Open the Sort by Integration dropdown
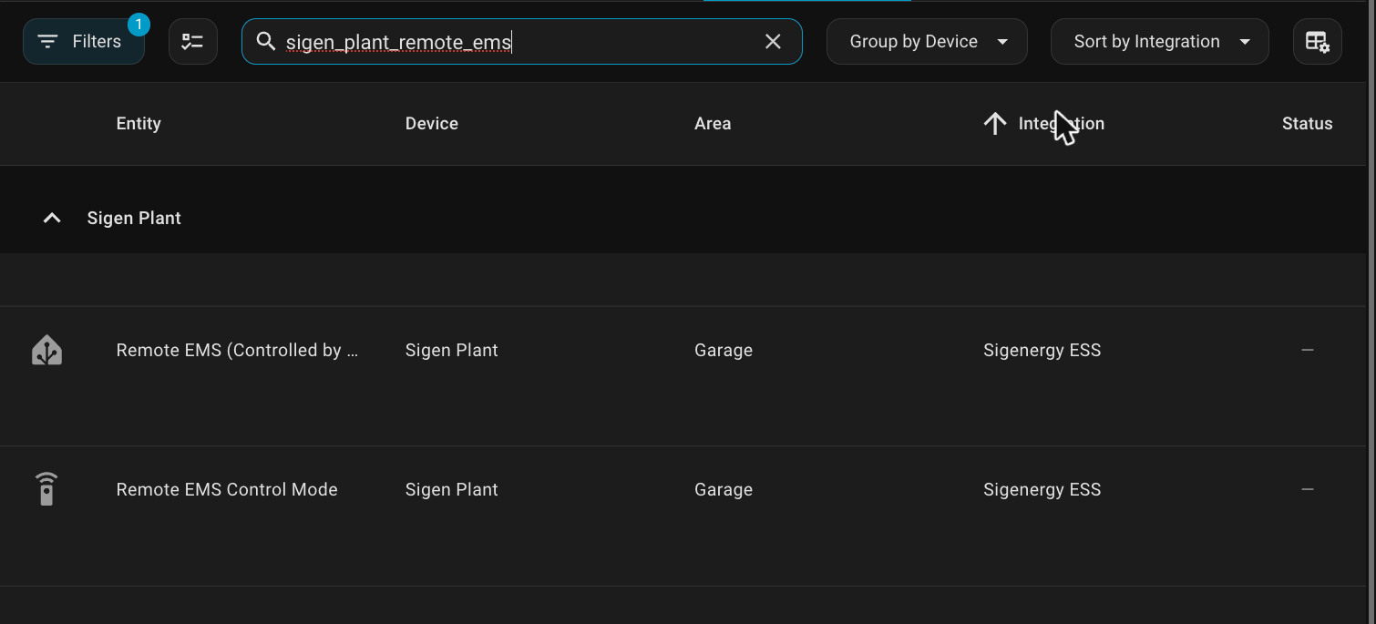The image size is (1376, 624). [1159, 42]
